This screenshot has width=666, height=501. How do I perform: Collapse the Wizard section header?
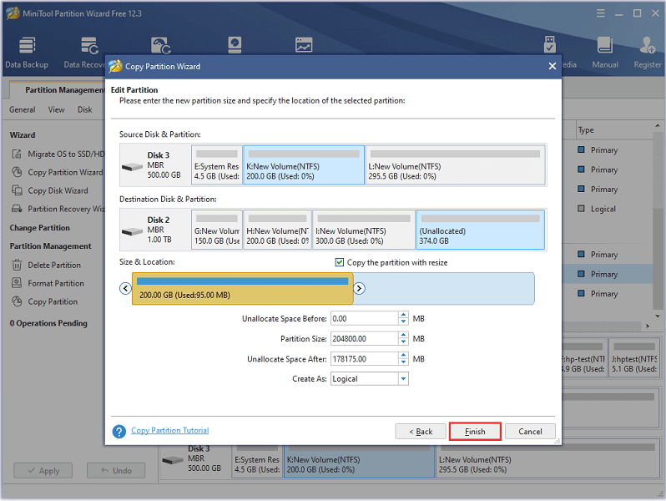click(x=22, y=135)
